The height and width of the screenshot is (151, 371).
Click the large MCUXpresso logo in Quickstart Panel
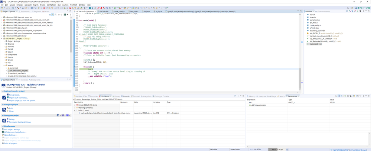[3, 86]
